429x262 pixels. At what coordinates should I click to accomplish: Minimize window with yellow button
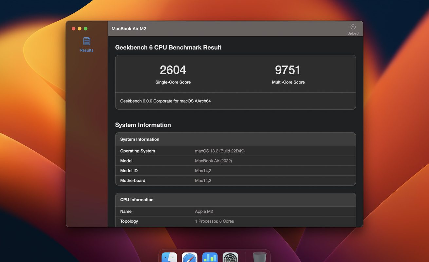pos(80,29)
